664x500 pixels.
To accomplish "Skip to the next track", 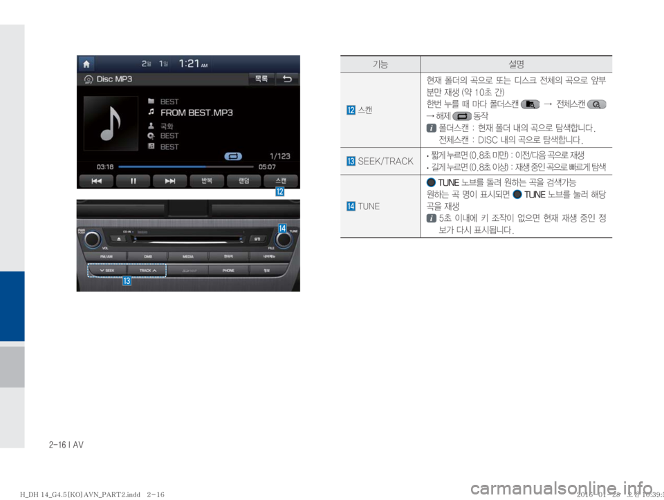I will click(170, 181).
